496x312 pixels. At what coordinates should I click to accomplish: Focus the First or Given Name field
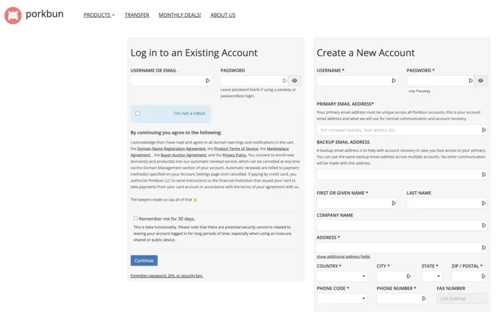click(357, 203)
